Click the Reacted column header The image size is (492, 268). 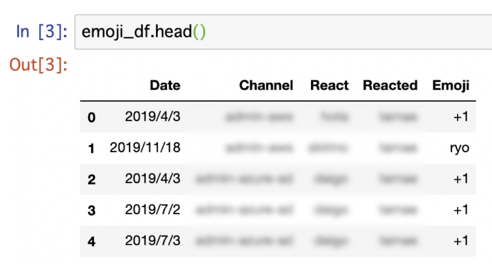[x=390, y=85]
